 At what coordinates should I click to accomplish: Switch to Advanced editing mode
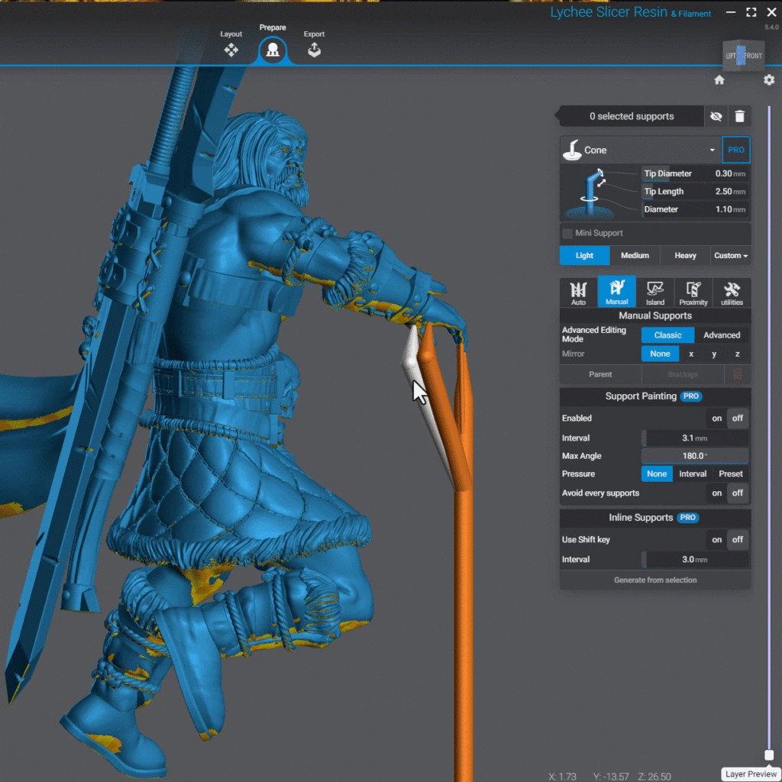pos(721,335)
